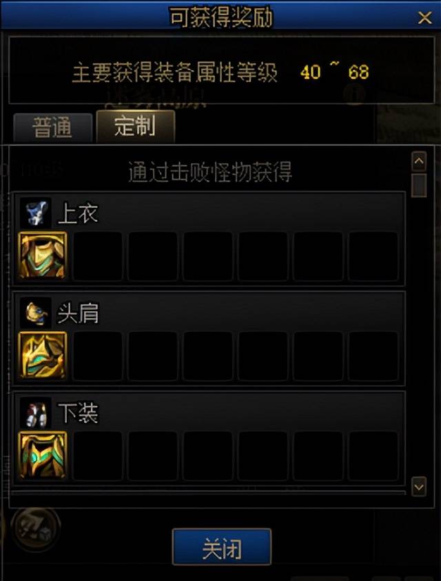Switch to the 普通 tab
441x581 pixels.
(x=52, y=127)
